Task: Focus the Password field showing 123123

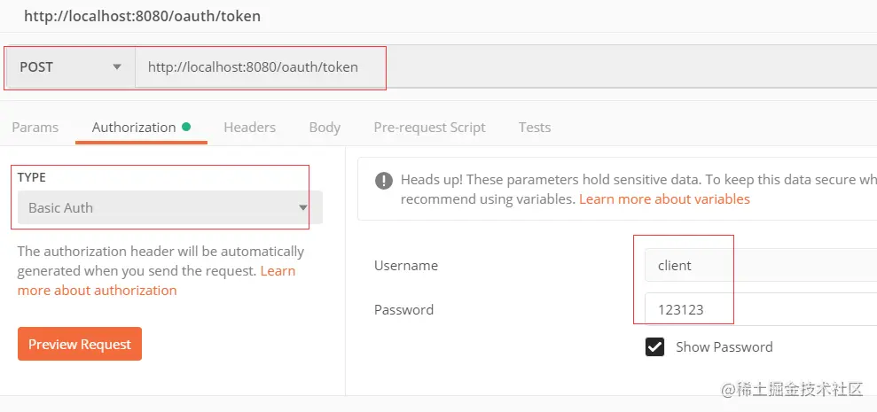Action: tap(761, 309)
